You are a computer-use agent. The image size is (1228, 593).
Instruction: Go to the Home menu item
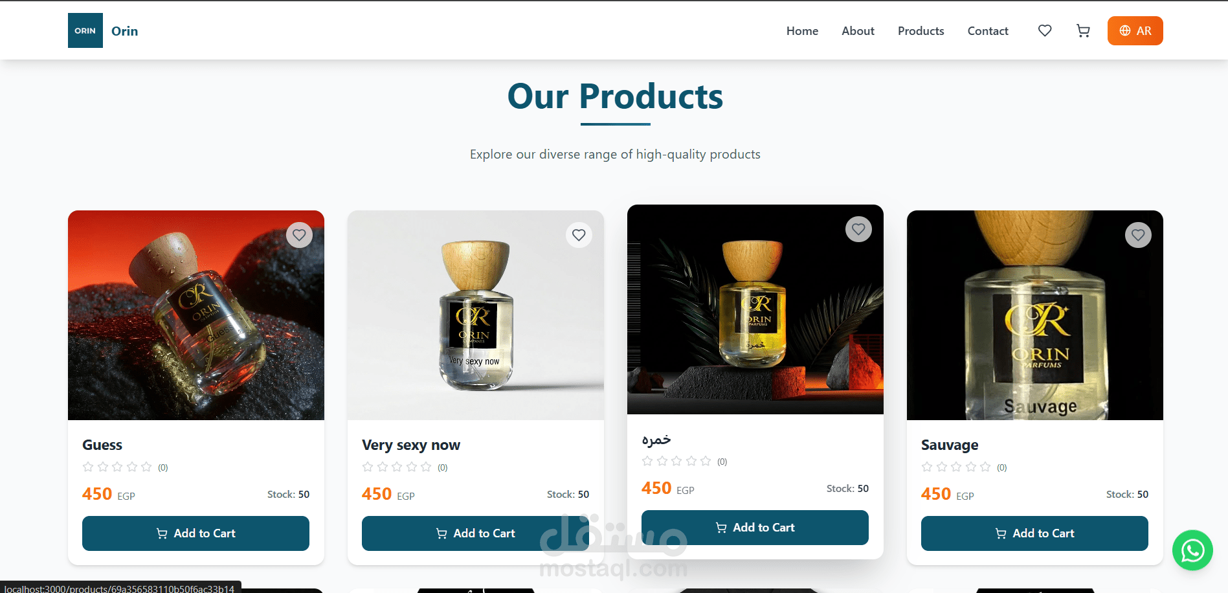tap(802, 30)
